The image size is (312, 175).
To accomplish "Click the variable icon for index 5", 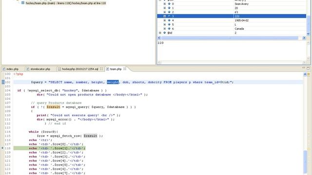I will tap(169, 24).
